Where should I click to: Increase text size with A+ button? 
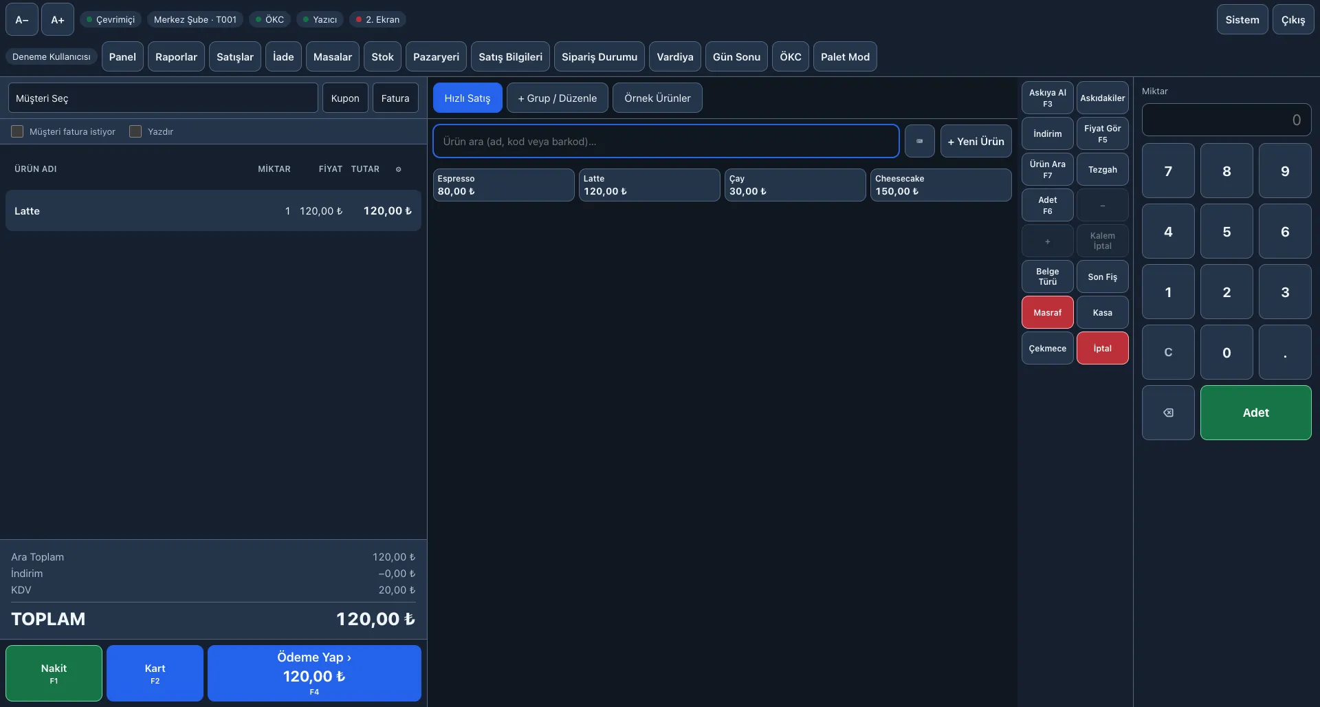(58, 19)
